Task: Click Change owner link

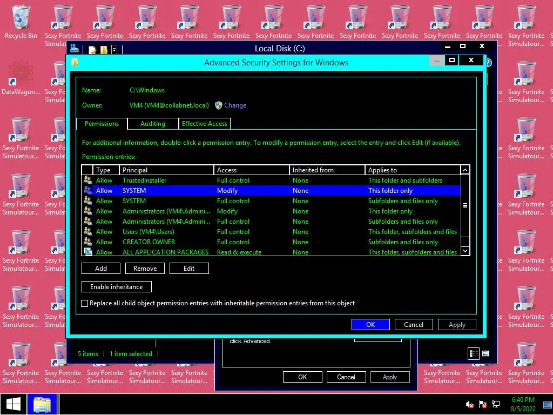Action: point(235,105)
